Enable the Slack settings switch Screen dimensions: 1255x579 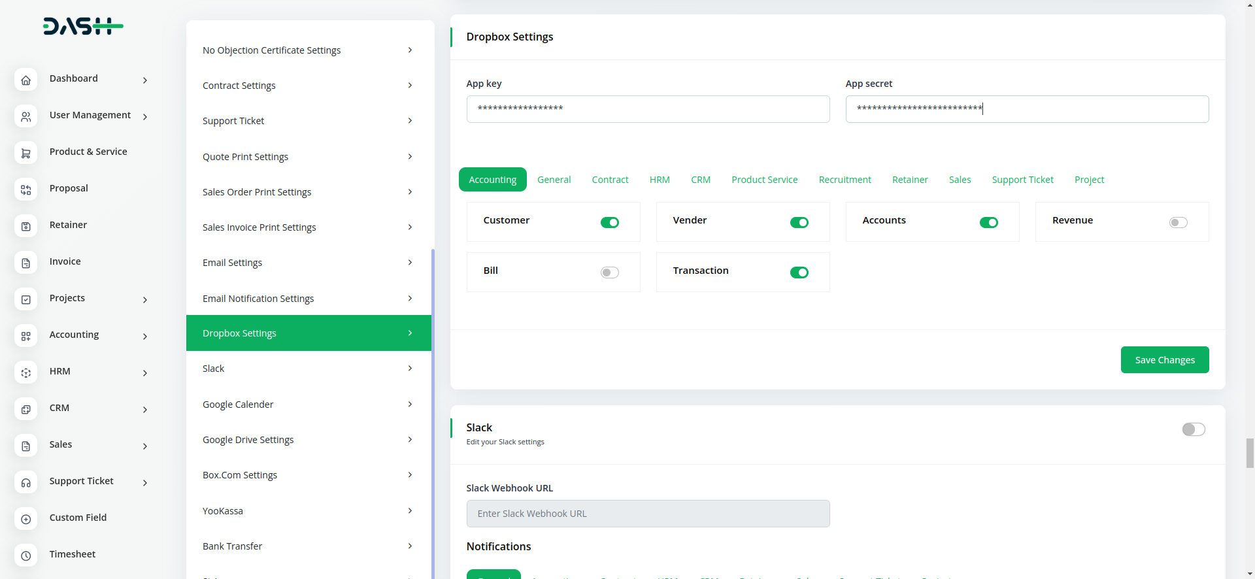click(x=1193, y=429)
